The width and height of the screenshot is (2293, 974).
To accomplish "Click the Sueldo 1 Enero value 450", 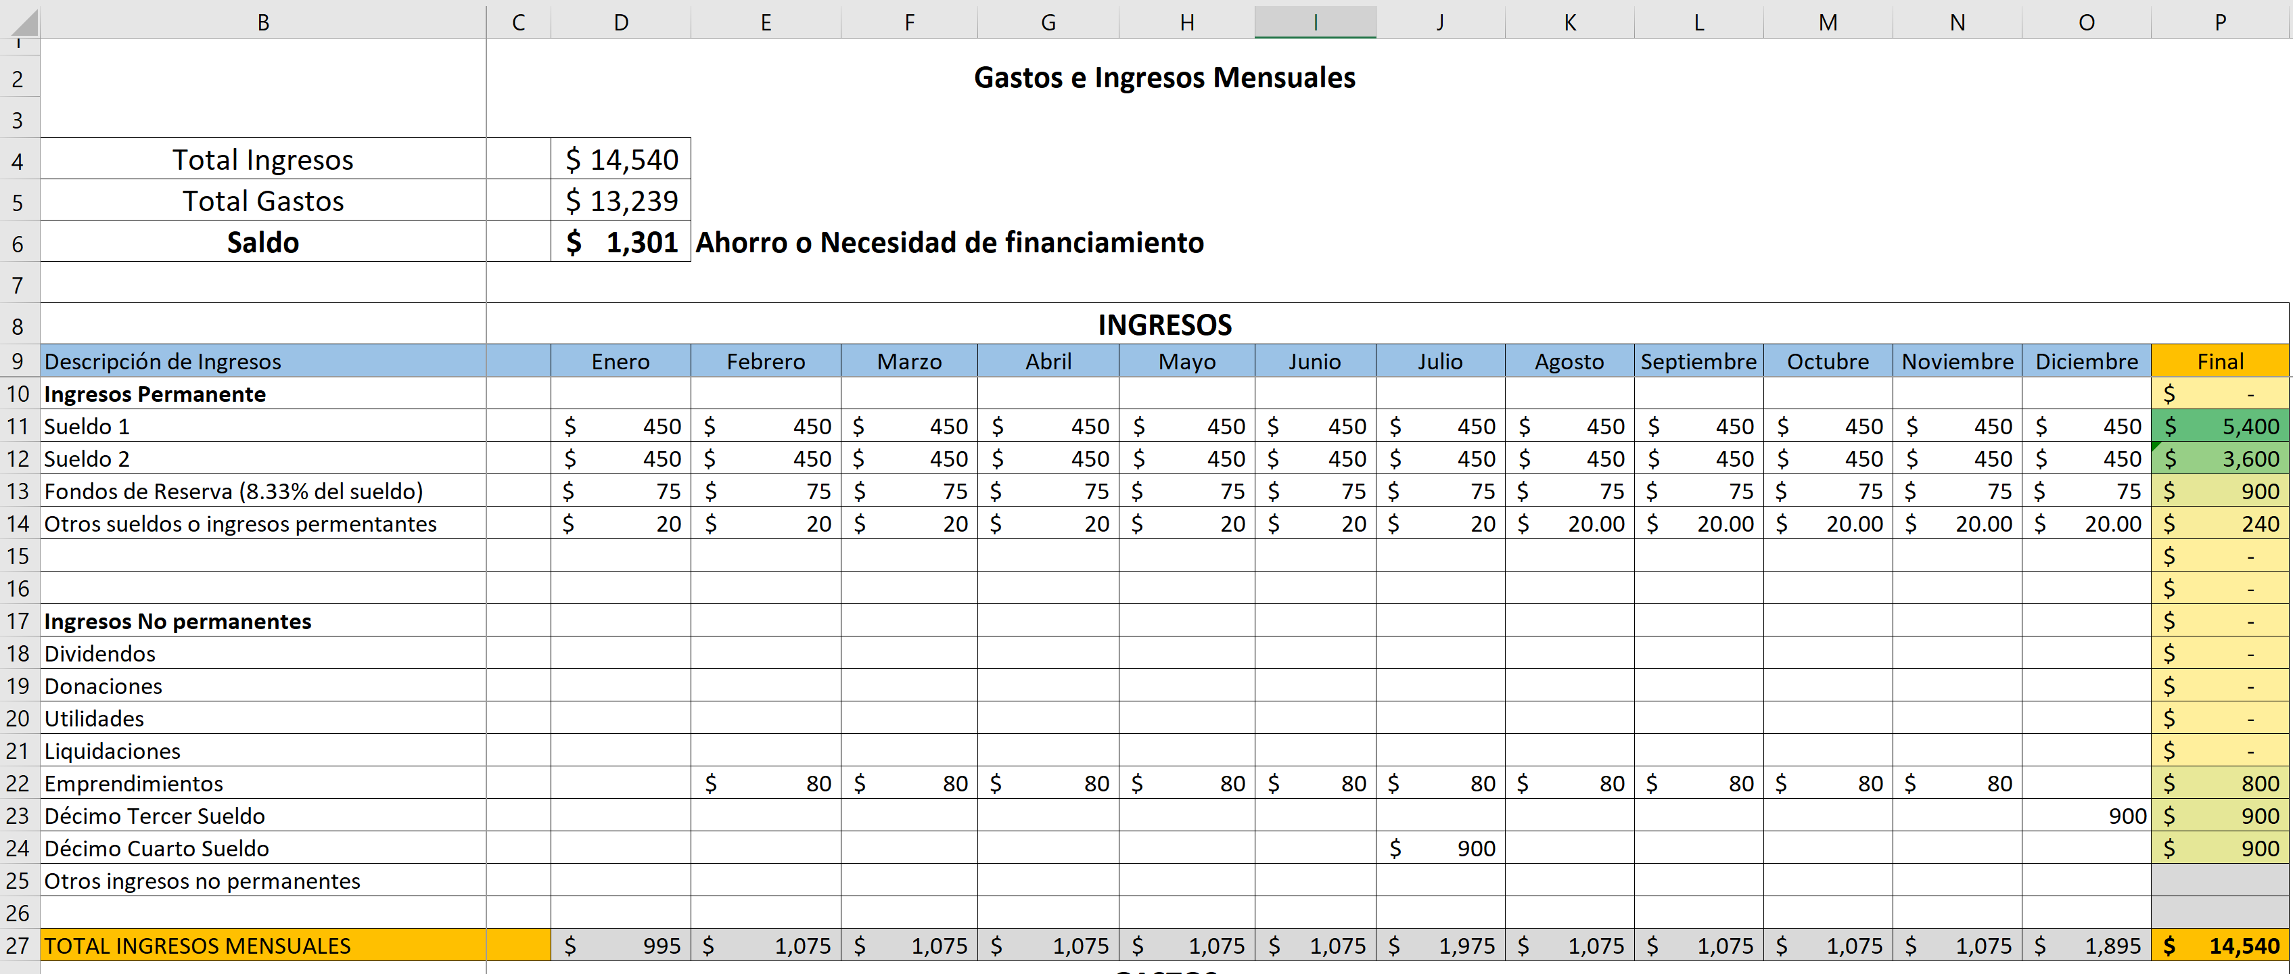I will click(x=620, y=426).
